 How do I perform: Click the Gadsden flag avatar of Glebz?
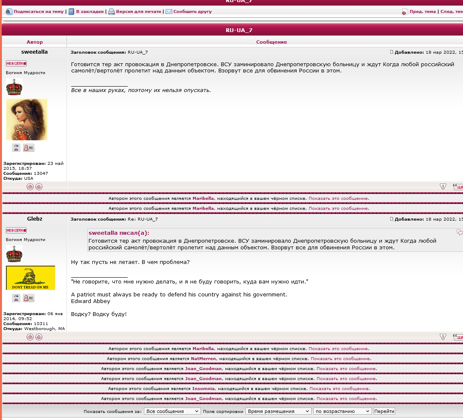click(30, 278)
